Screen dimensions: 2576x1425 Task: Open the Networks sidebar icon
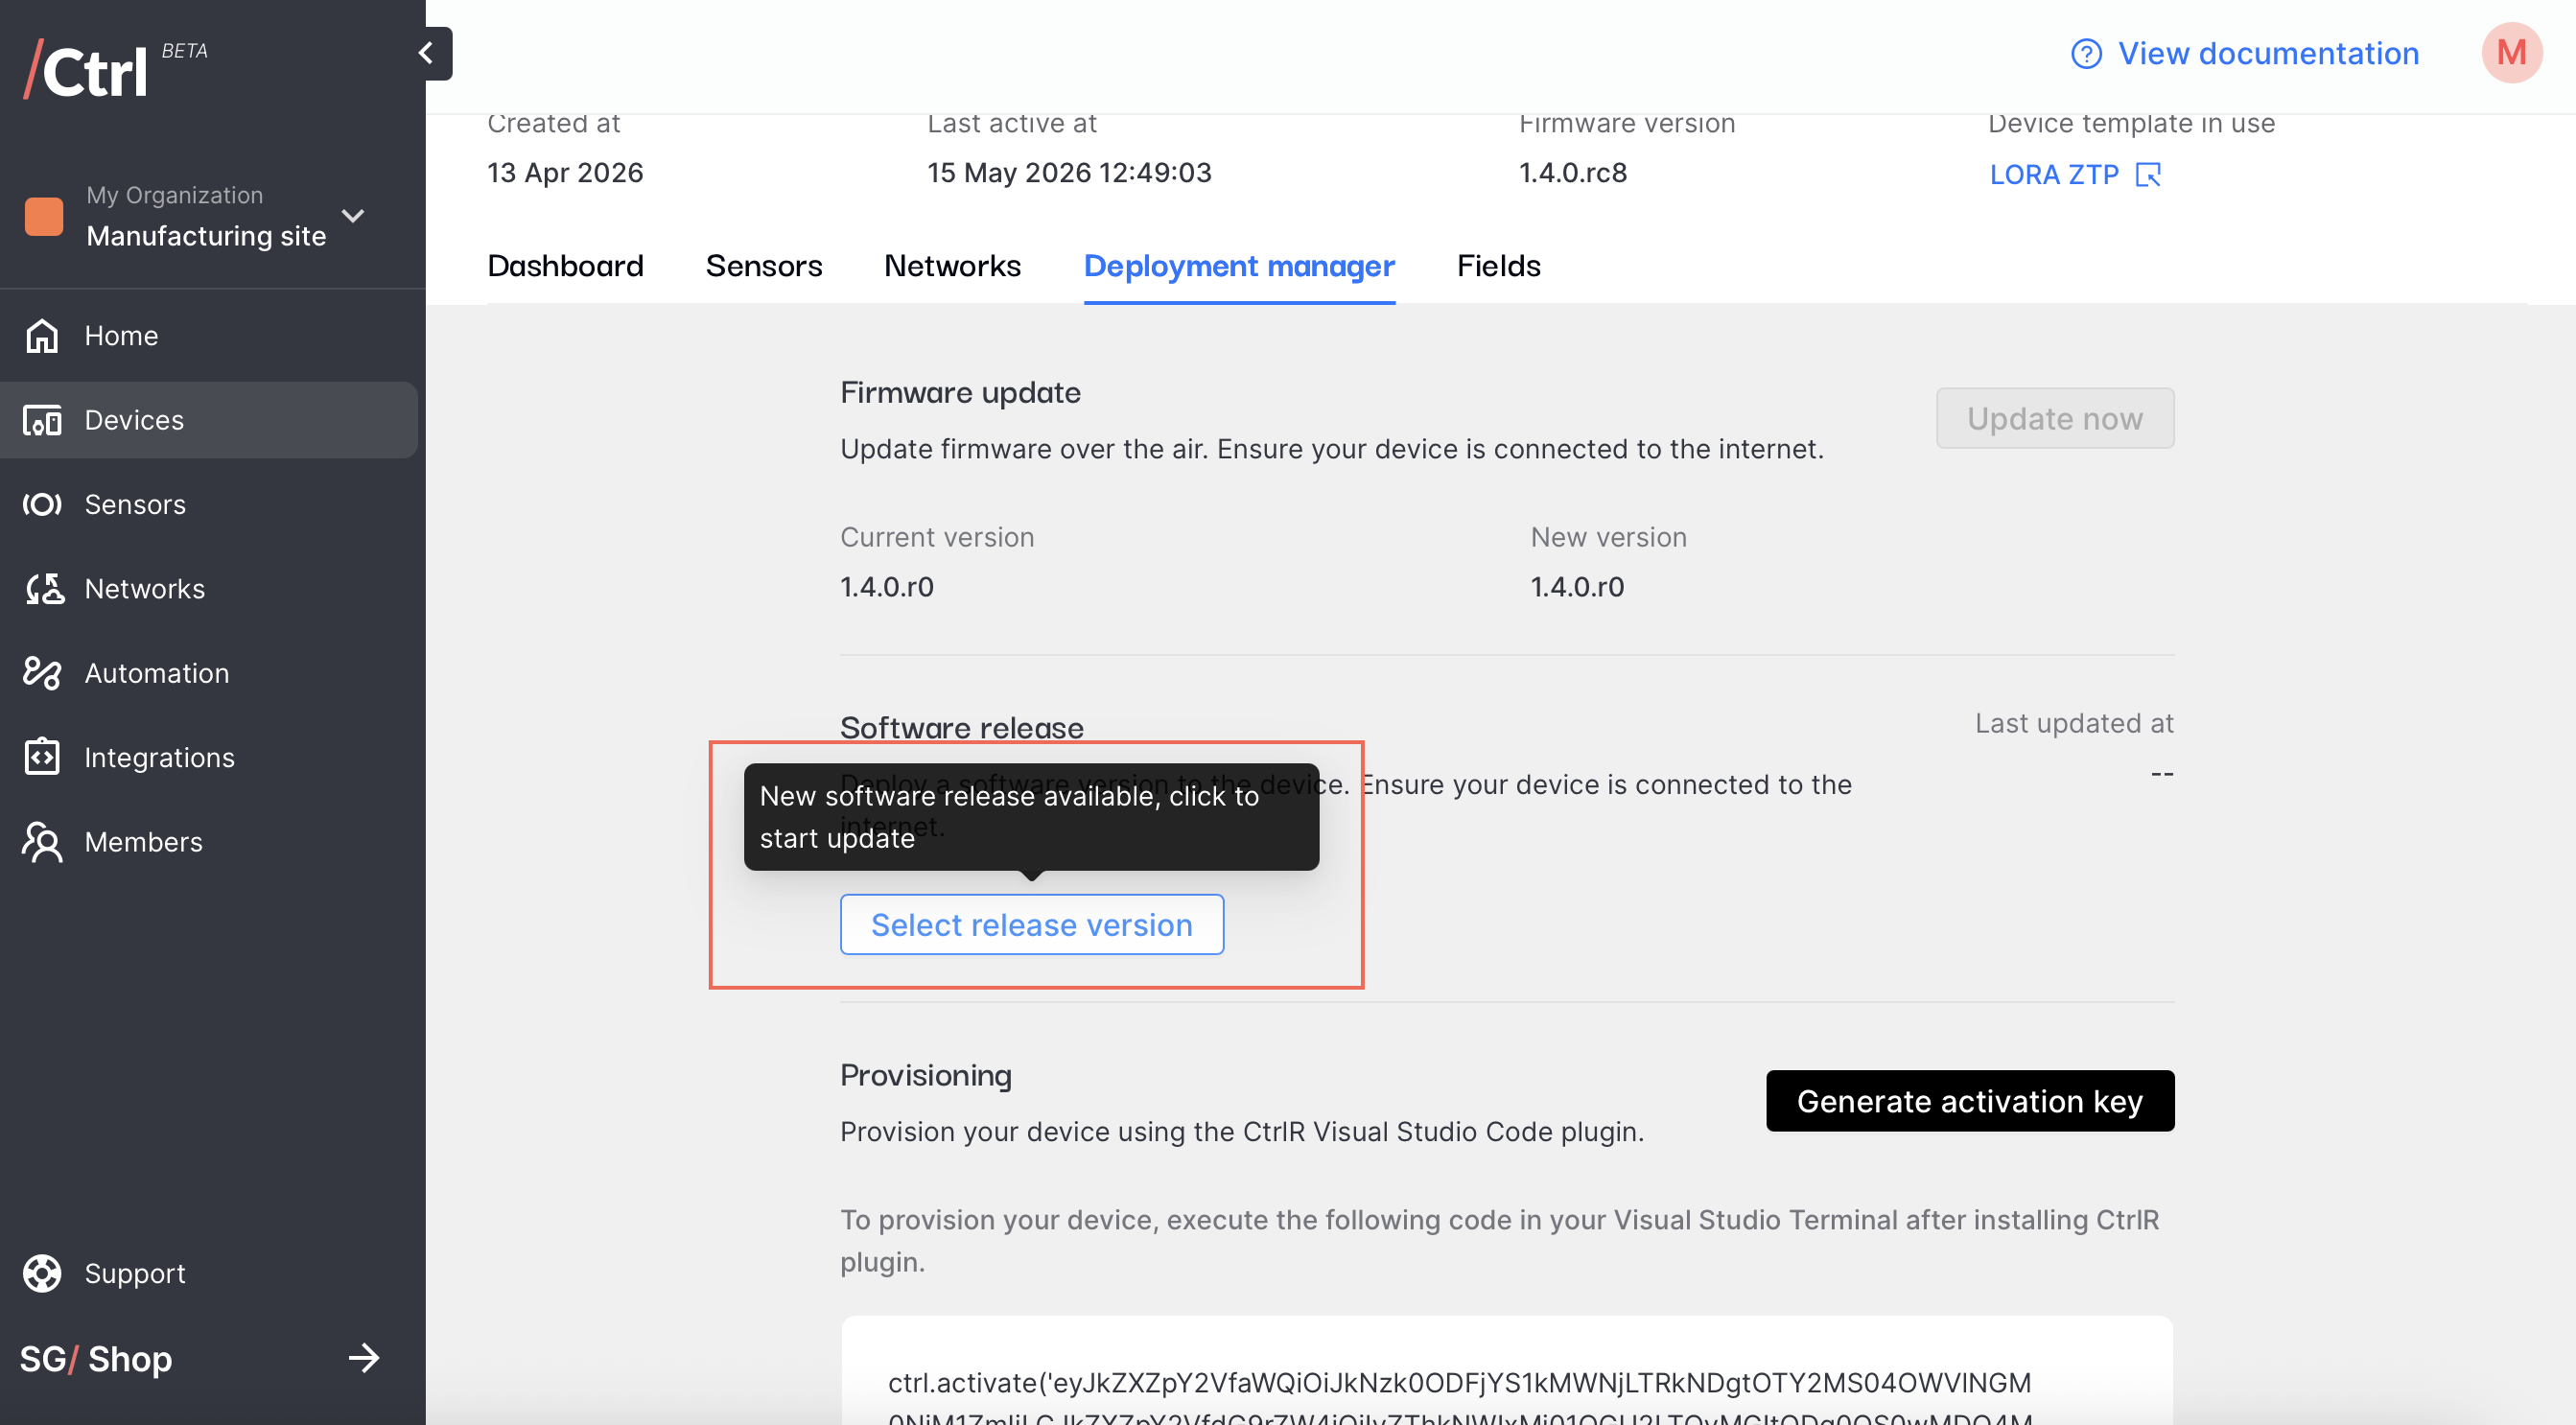click(44, 589)
